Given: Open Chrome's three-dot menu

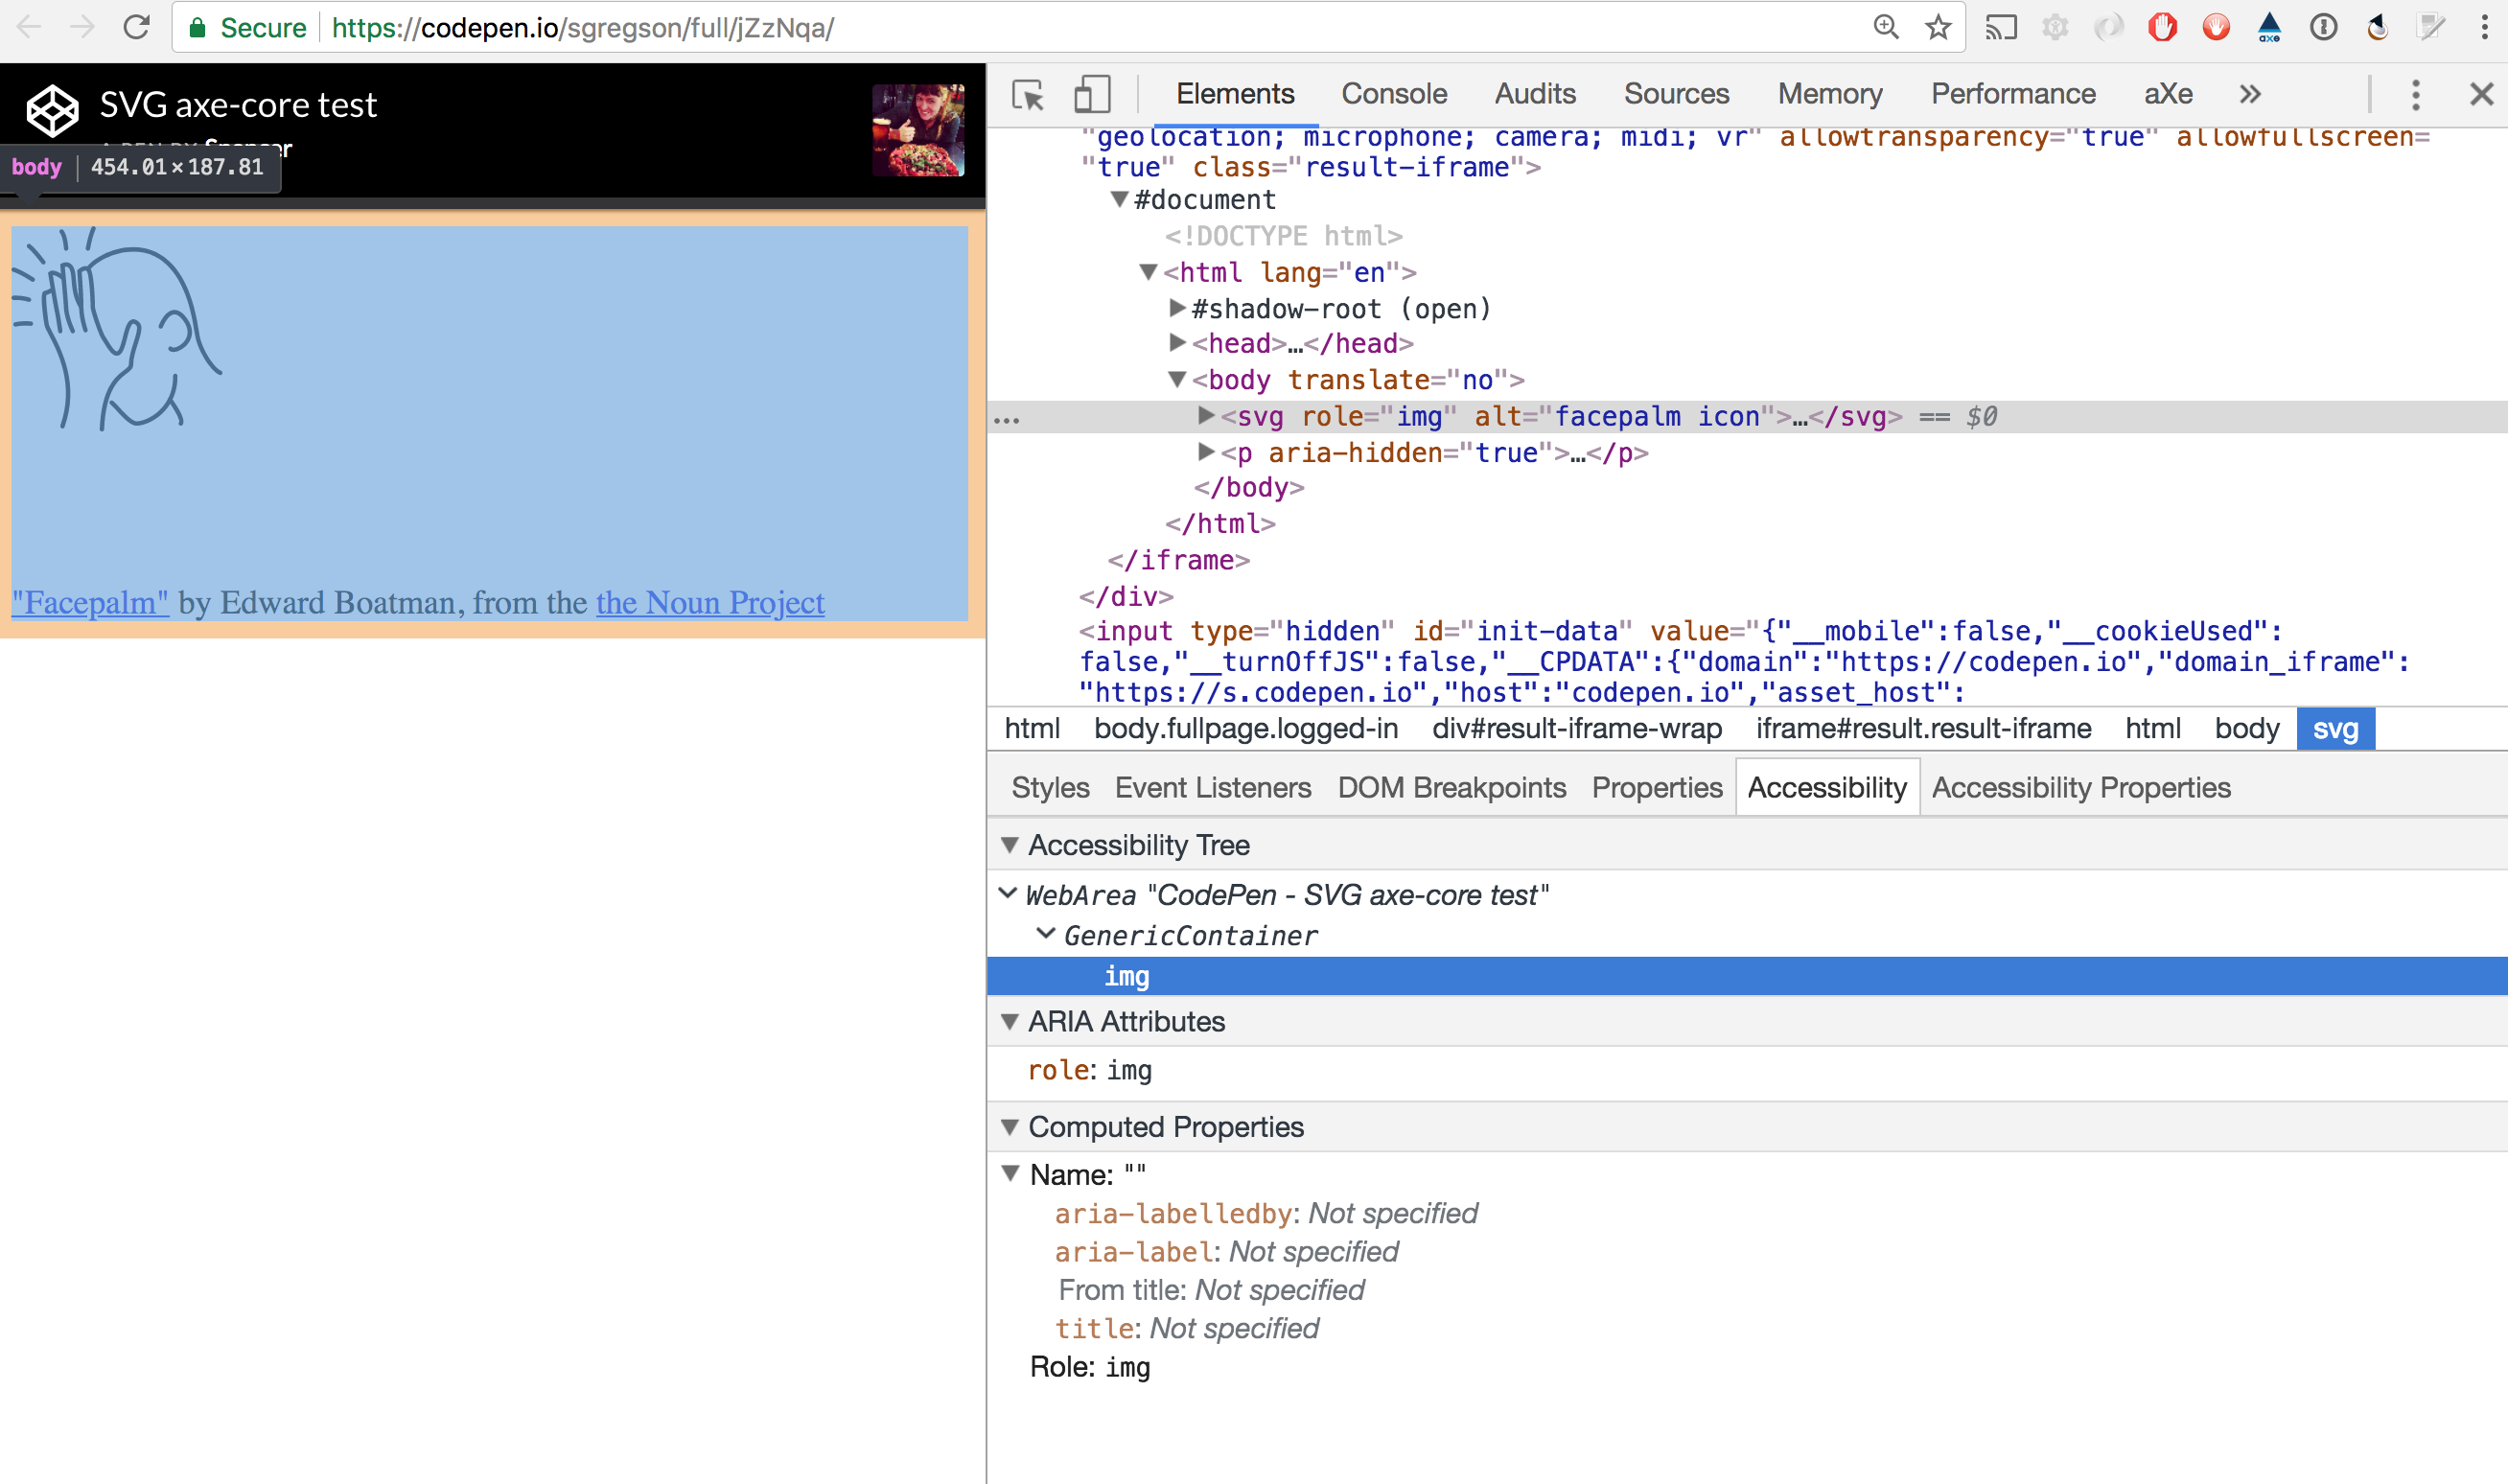Looking at the screenshot, I should 2484,27.
